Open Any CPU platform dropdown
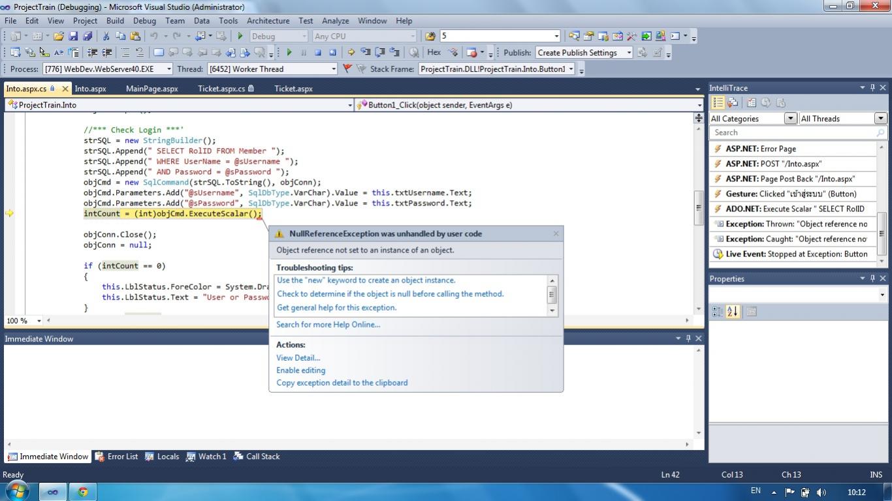The image size is (892, 501). click(x=364, y=37)
